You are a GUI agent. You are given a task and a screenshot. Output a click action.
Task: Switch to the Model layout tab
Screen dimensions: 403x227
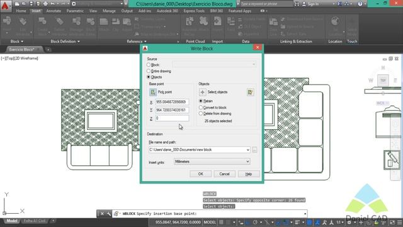pos(12,221)
